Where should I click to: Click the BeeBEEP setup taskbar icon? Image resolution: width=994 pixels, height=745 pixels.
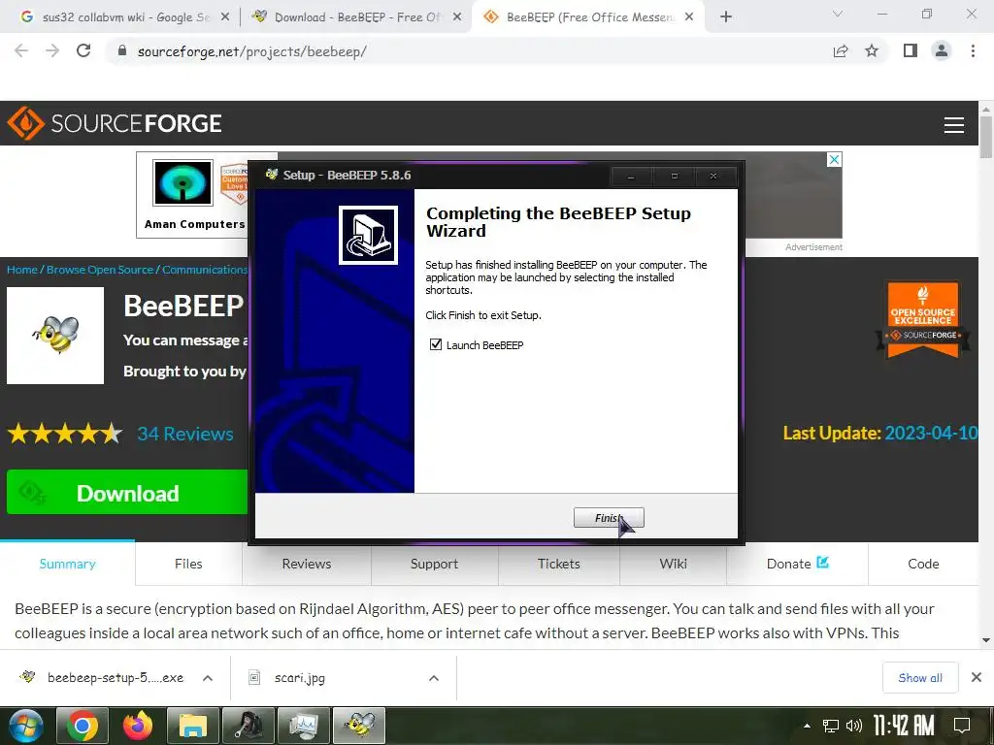point(359,726)
